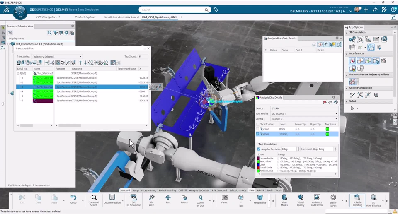The image size is (398, 214).
Task: Click the clash interference icon in App Options
Action: (352, 60)
